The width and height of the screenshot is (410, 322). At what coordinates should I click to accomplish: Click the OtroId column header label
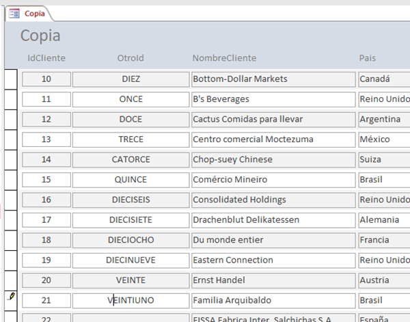(x=131, y=58)
